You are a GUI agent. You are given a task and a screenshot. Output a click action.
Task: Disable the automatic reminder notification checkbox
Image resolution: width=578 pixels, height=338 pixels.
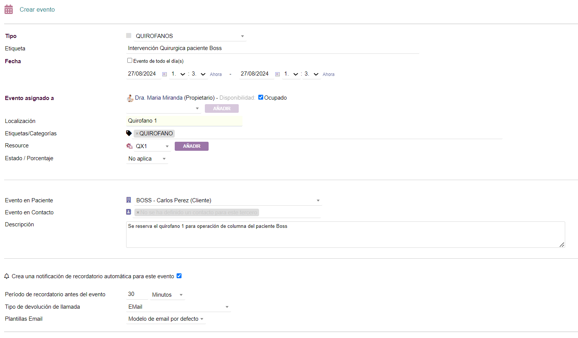(x=179, y=276)
